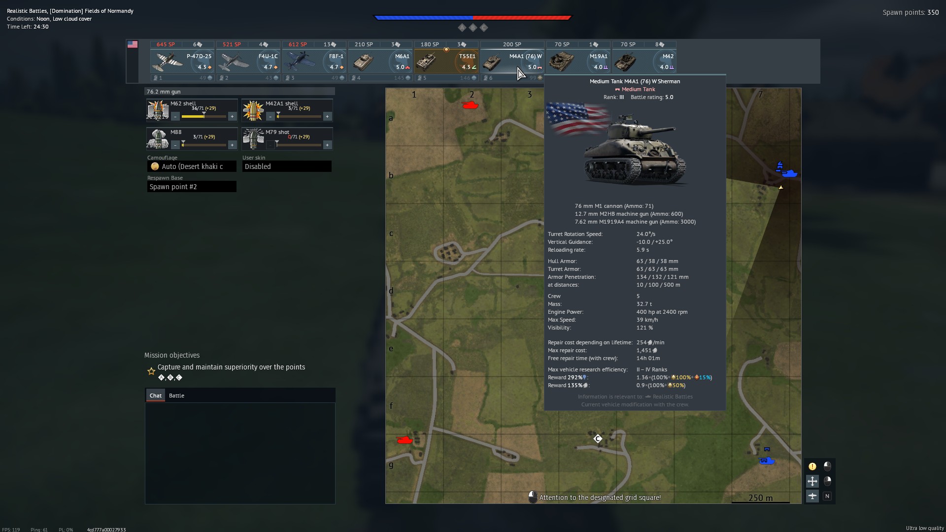Click the map pan arrows icon
The width and height of the screenshot is (946, 532).
(x=812, y=481)
